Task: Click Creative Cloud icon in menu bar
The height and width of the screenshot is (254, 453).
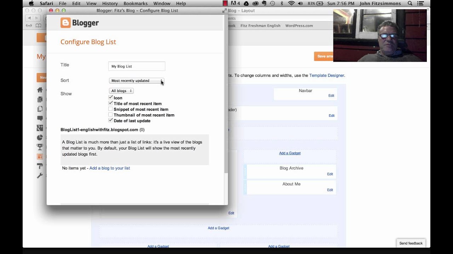Action: (x=255, y=4)
